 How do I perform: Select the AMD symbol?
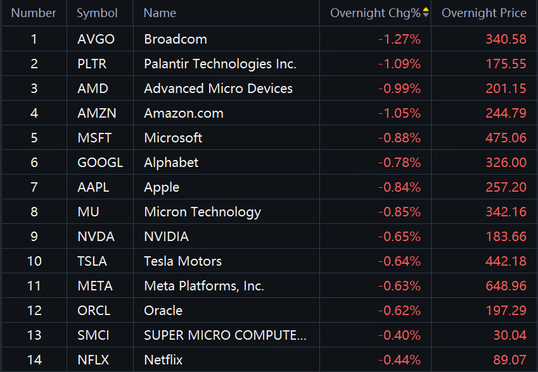(93, 89)
